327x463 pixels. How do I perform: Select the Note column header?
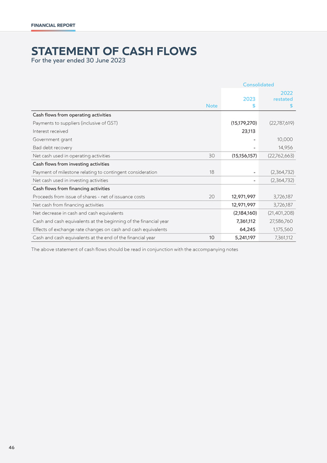pyautogui.click(x=212, y=106)
